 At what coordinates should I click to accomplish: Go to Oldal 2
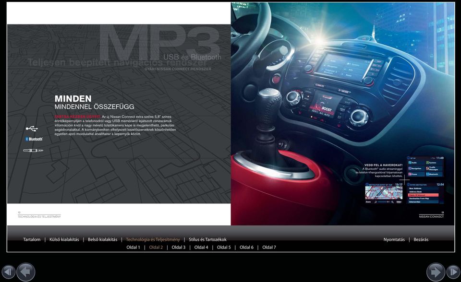point(156,247)
